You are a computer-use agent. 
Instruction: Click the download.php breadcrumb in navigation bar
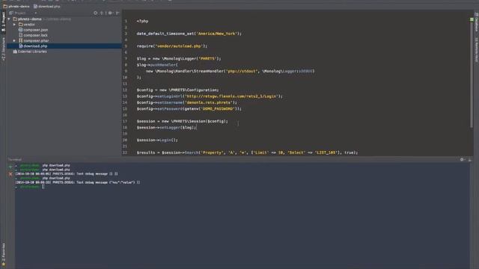pyautogui.click(x=46, y=6)
